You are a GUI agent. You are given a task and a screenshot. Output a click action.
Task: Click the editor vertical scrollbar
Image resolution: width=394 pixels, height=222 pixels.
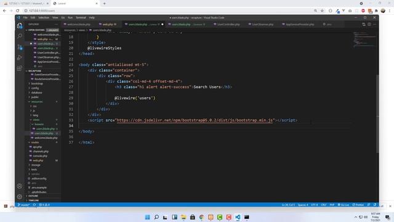tap(377, 113)
